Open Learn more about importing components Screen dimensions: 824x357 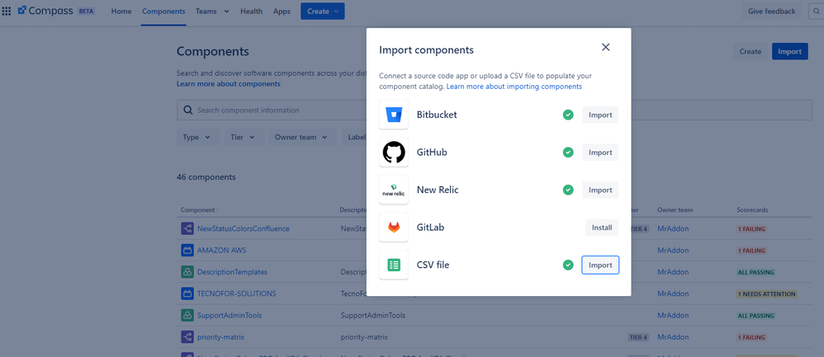point(514,86)
